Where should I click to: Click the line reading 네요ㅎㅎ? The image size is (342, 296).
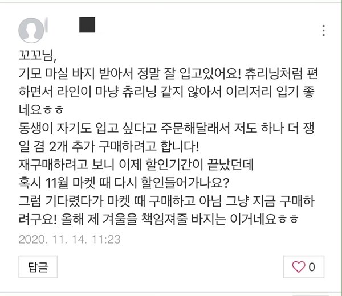tap(41, 109)
